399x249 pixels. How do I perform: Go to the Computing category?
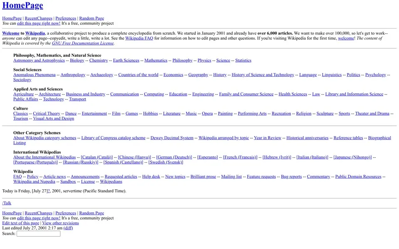[x=154, y=94]
